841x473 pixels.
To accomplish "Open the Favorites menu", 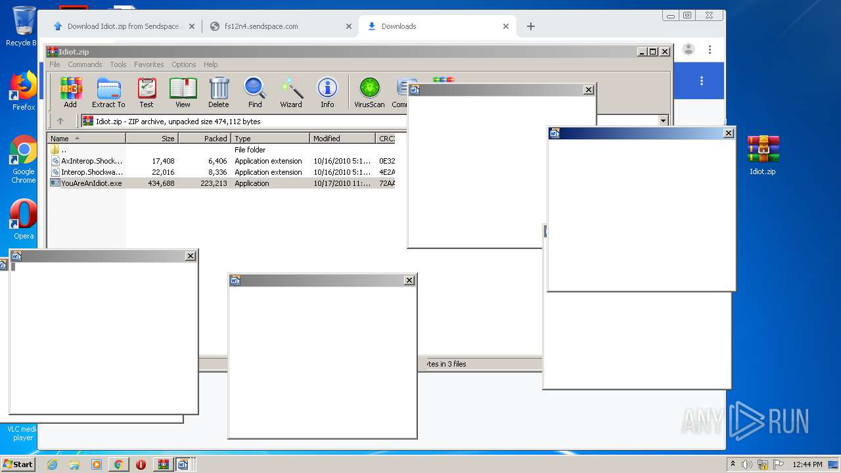I will [149, 64].
